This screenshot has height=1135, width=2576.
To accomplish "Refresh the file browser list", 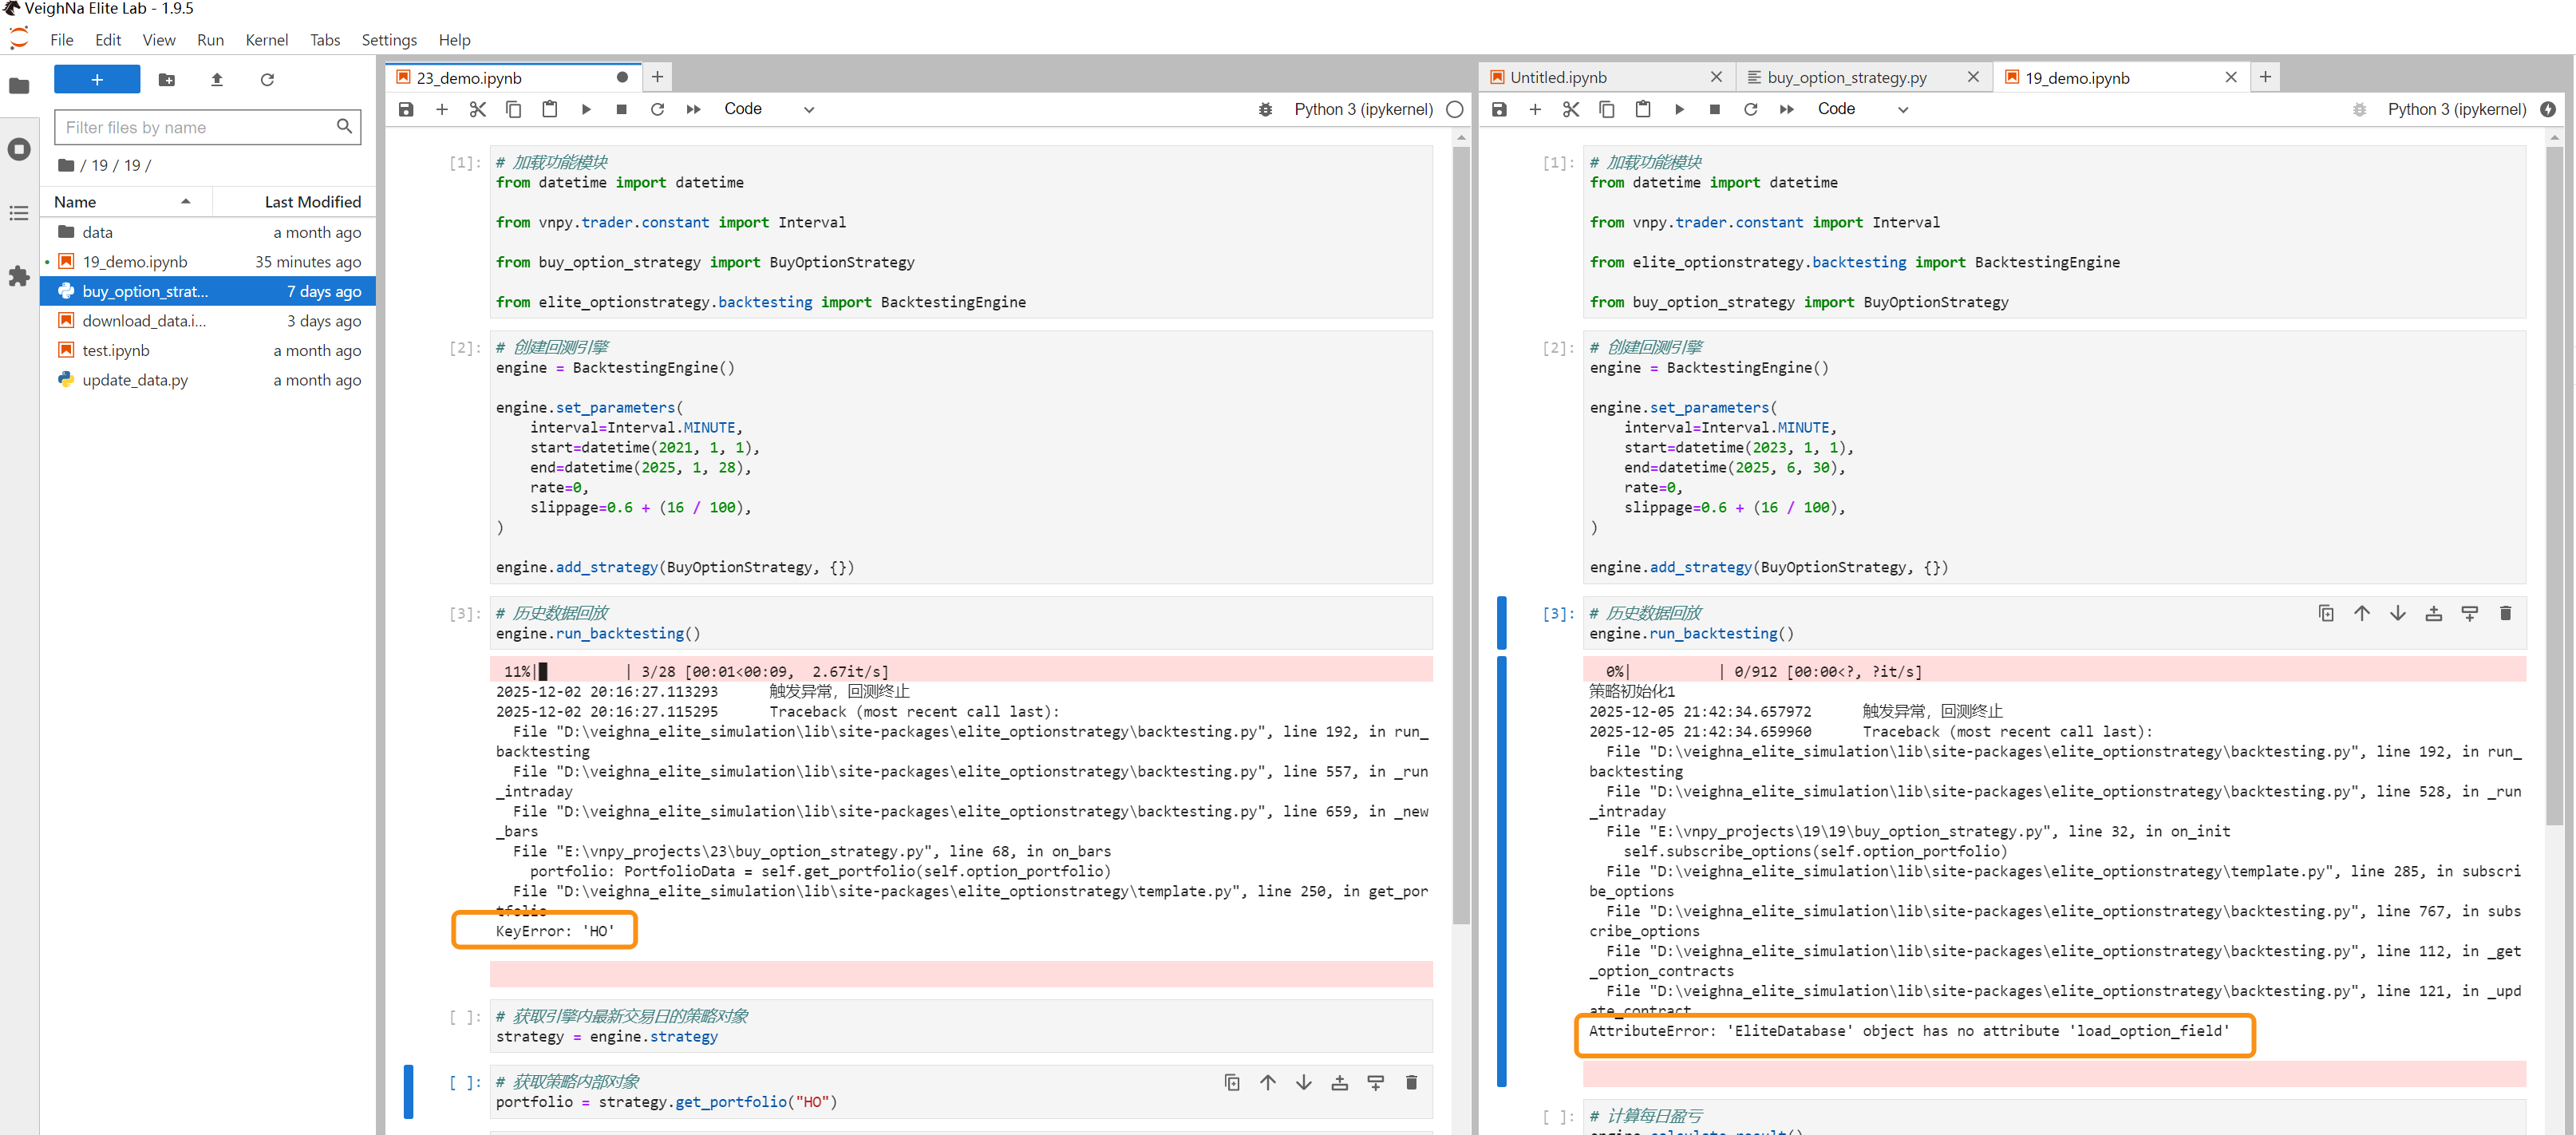I will (267, 80).
